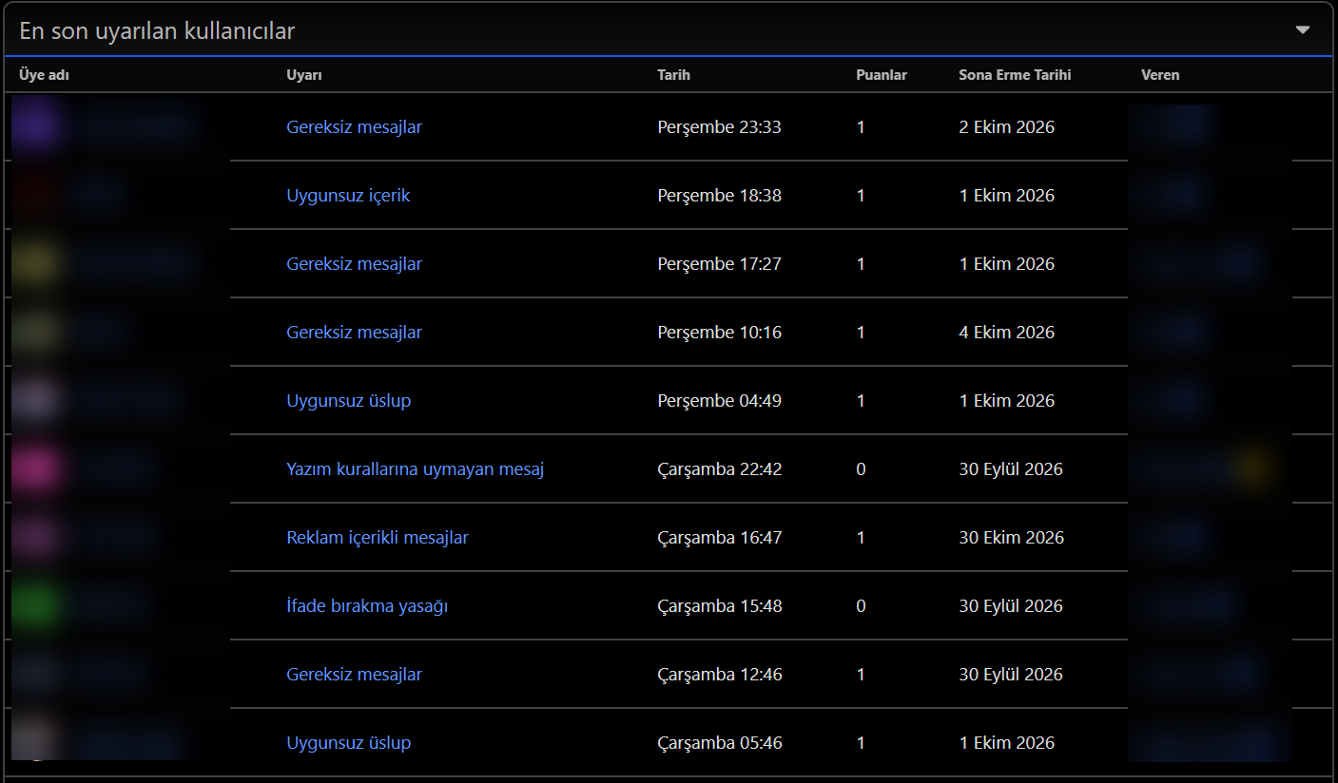Click the expiry date '2 Ekim 2026'
The height and width of the screenshot is (783, 1338).
[x=1006, y=127]
